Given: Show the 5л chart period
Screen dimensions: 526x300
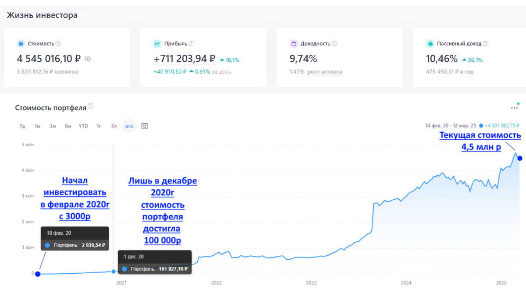Looking at the screenshot, I should pyautogui.click(x=114, y=126).
